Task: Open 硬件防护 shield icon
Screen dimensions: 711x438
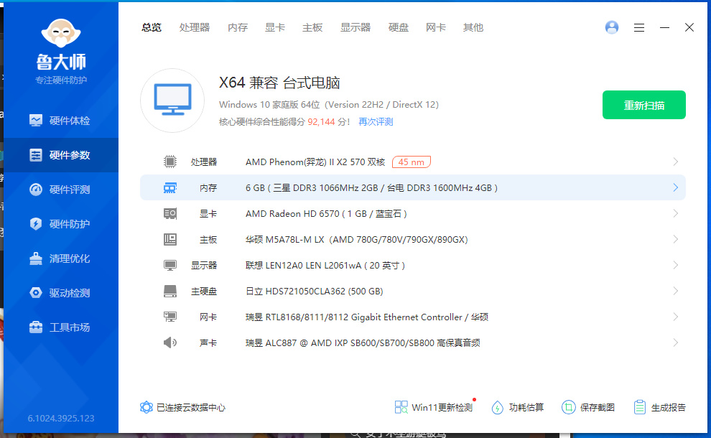Action: point(36,224)
